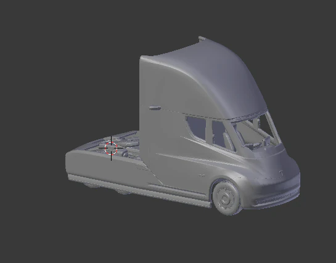Click the door handle on the cab side
This screenshot has height=263, width=336.
[x=155, y=108]
